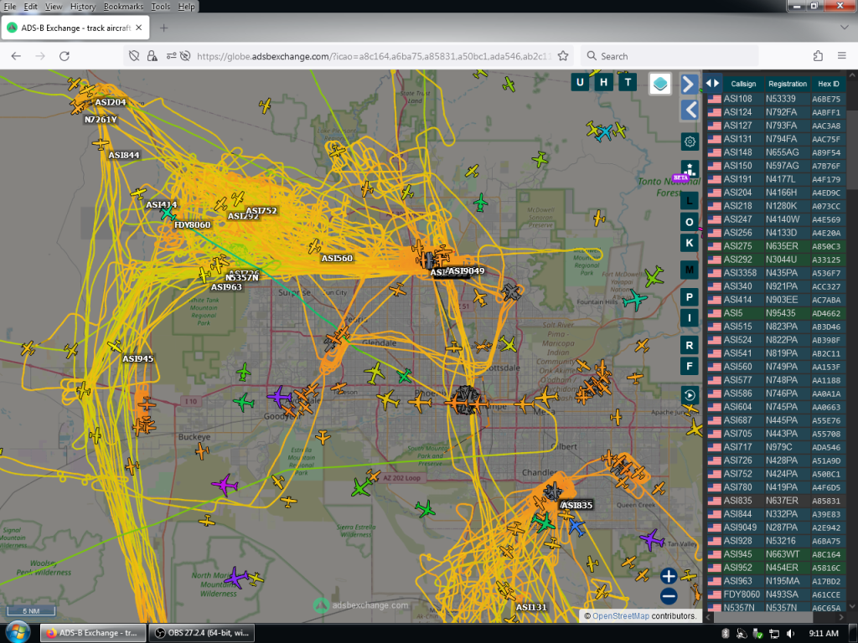
Task: Open the Edit menu
Action: [x=31, y=7]
